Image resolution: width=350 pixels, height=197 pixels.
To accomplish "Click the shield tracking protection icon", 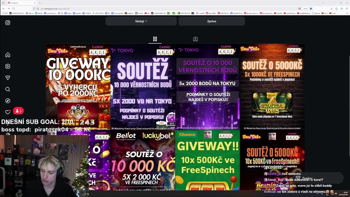I will tap(34, 9).
